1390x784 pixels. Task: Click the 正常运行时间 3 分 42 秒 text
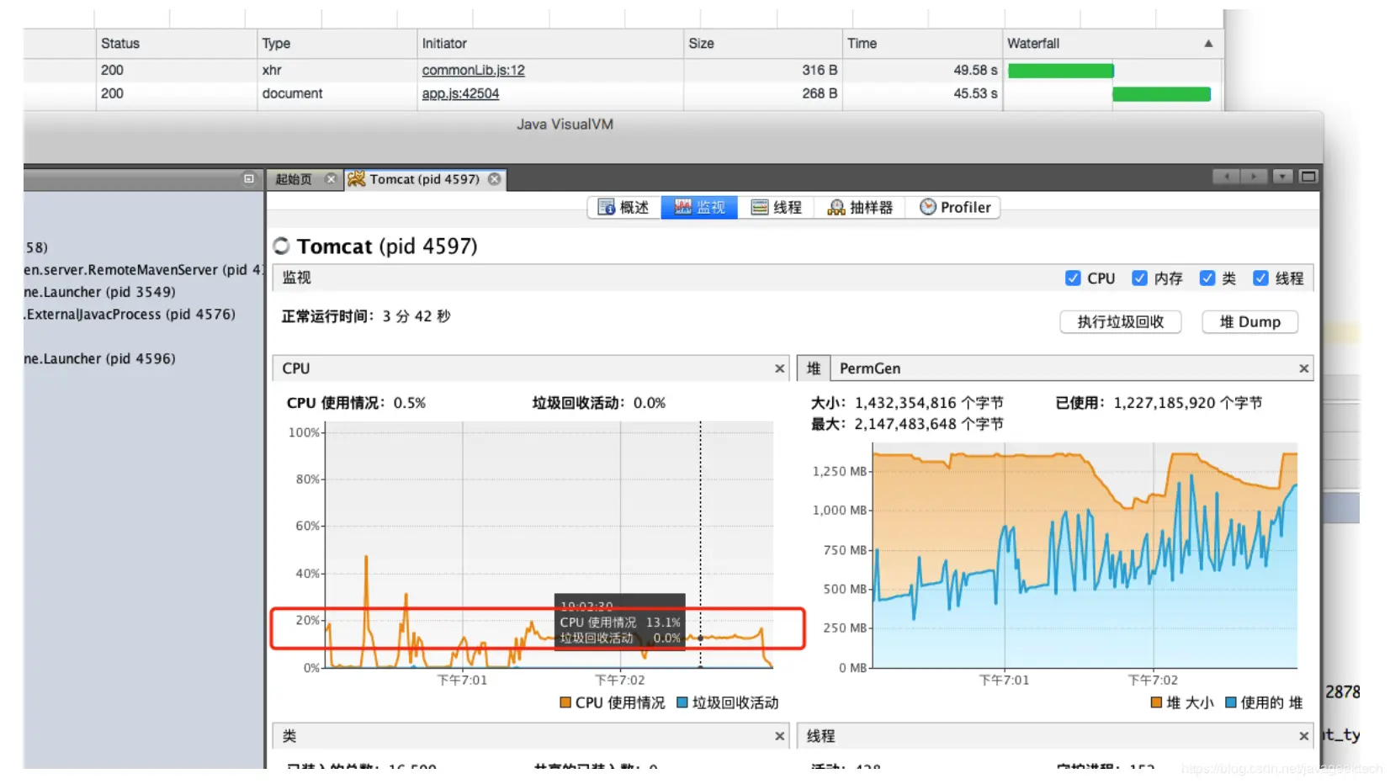pyautogui.click(x=366, y=316)
